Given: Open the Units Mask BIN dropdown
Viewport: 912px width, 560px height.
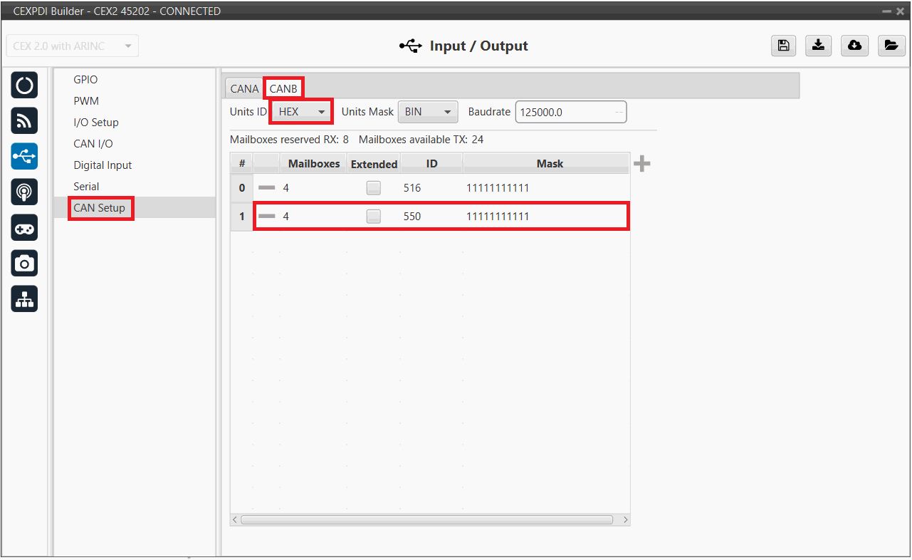Looking at the screenshot, I should click(427, 112).
